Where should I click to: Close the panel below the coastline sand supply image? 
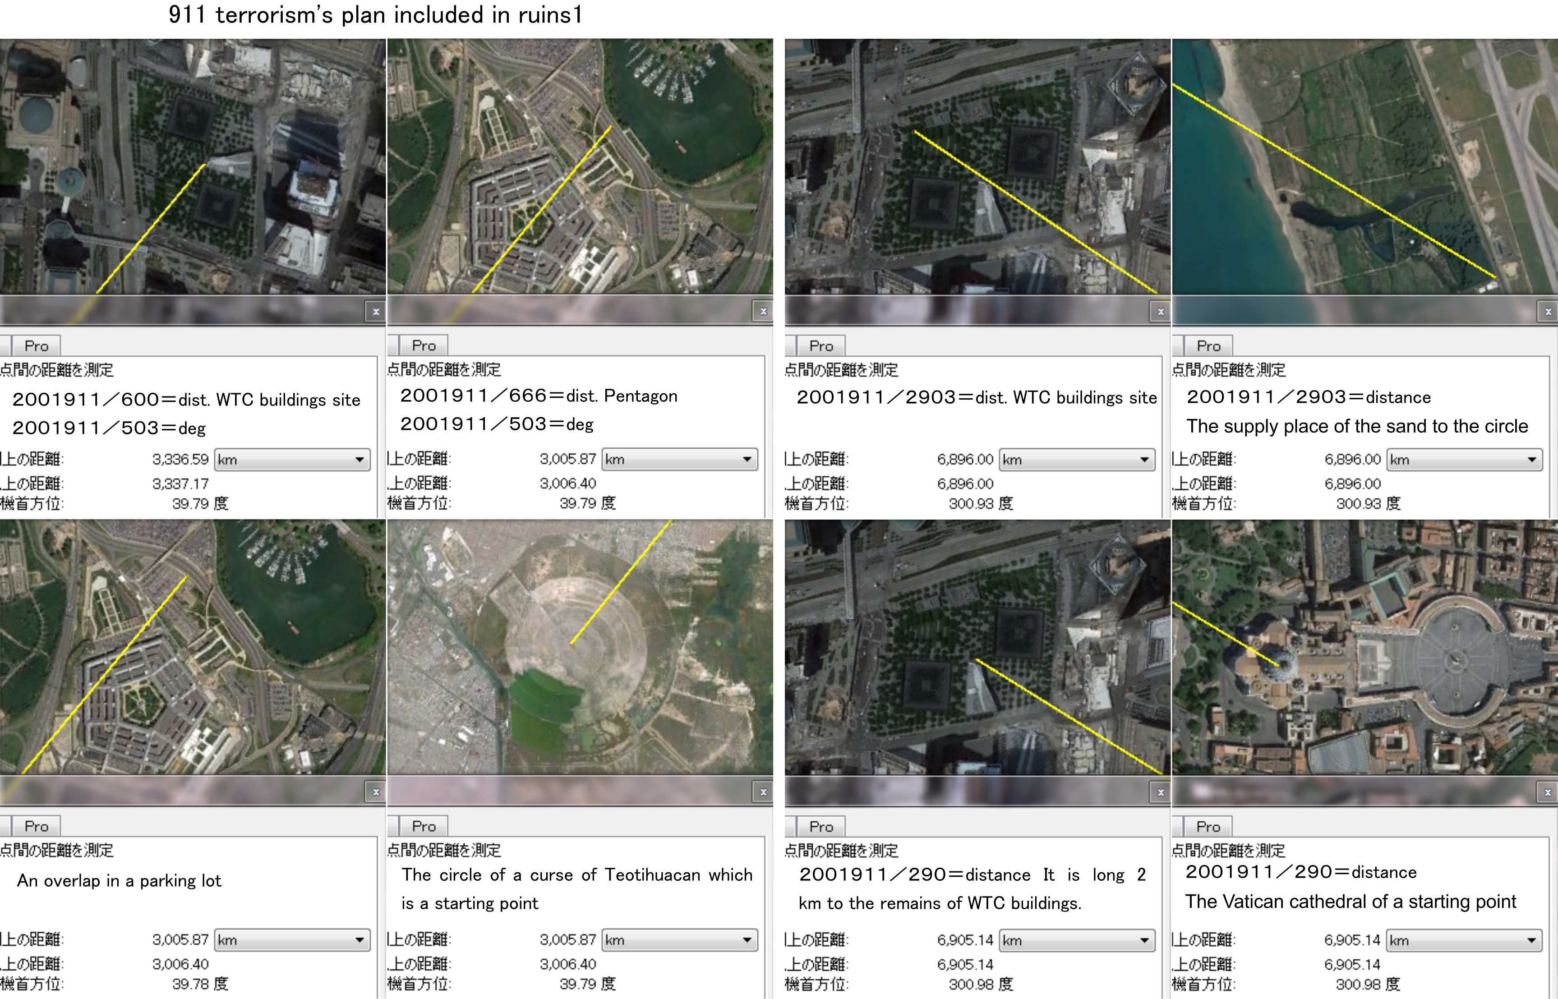point(1548,312)
